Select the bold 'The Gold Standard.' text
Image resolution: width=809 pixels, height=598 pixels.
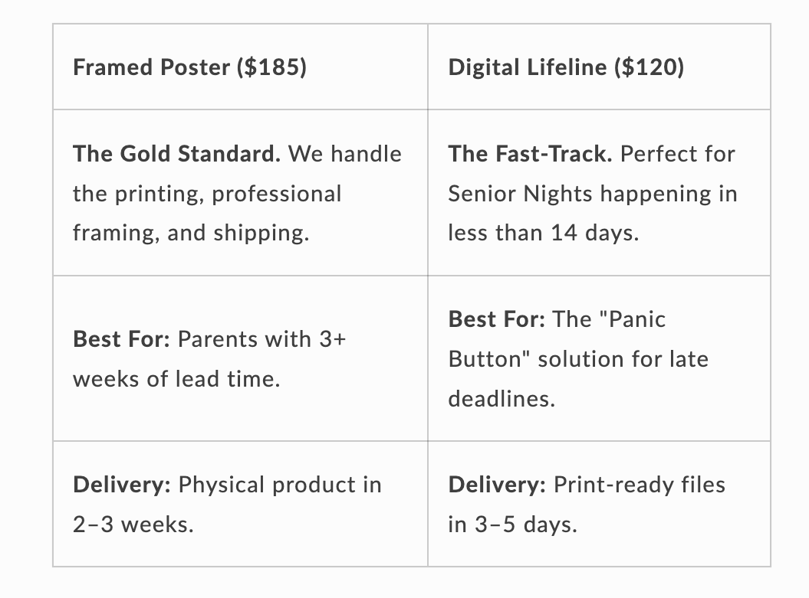[177, 154]
